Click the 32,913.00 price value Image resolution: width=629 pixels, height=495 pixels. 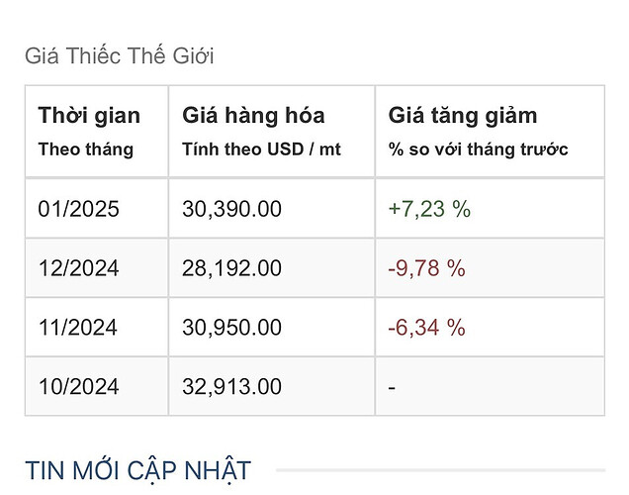[232, 386]
